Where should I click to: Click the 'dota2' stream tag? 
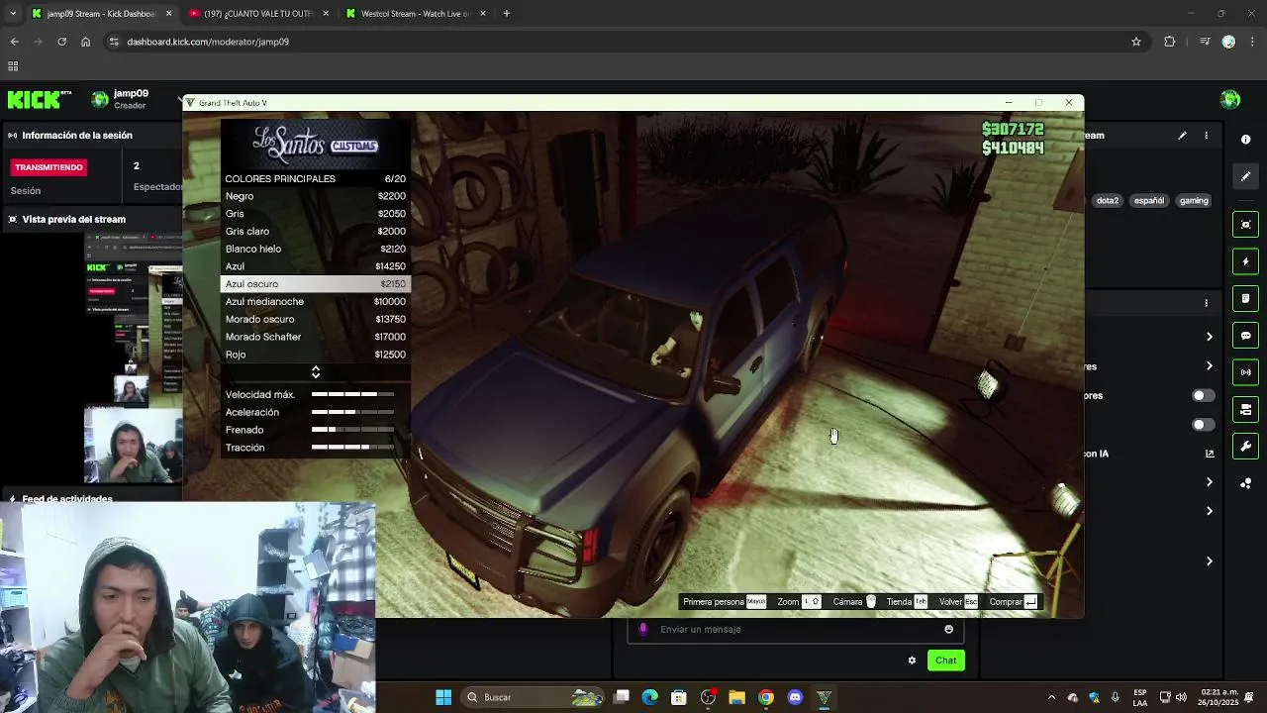click(x=1108, y=201)
